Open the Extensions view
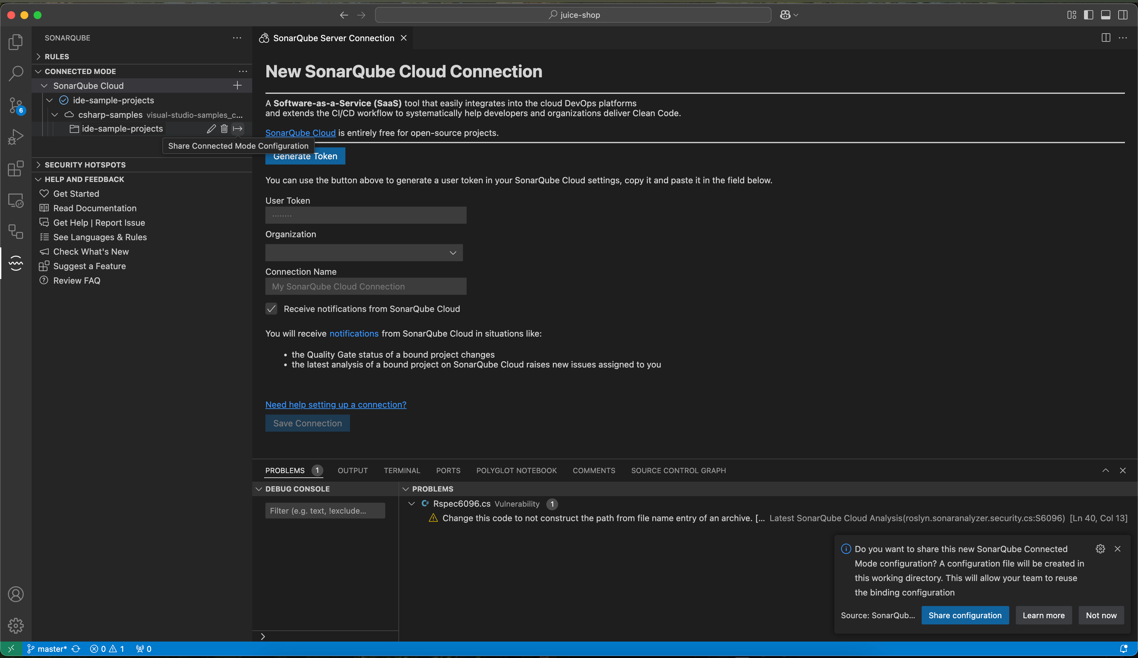 [16, 168]
